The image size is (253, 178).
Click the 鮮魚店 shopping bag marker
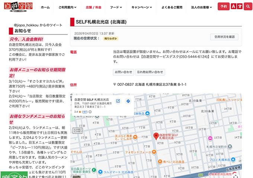pos(147,113)
